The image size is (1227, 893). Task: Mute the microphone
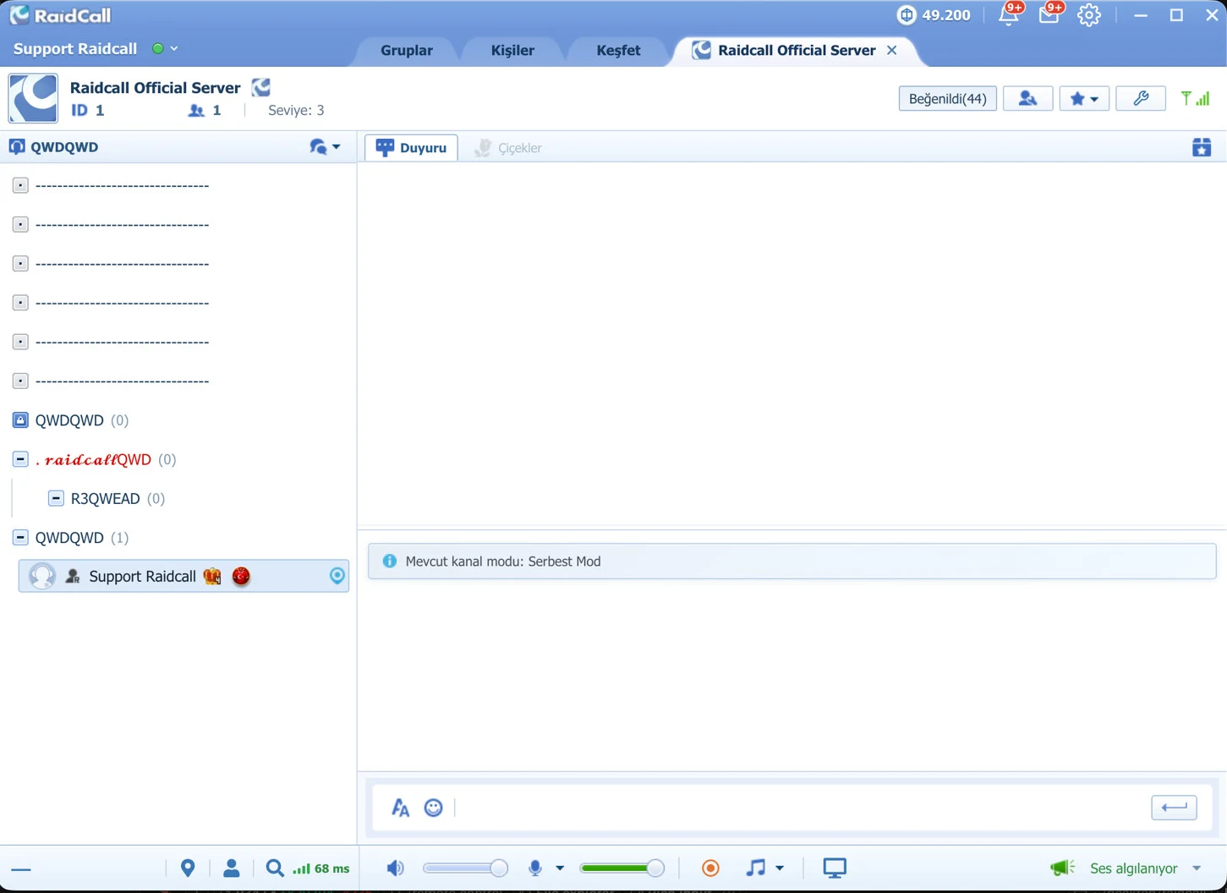tap(534, 868)
